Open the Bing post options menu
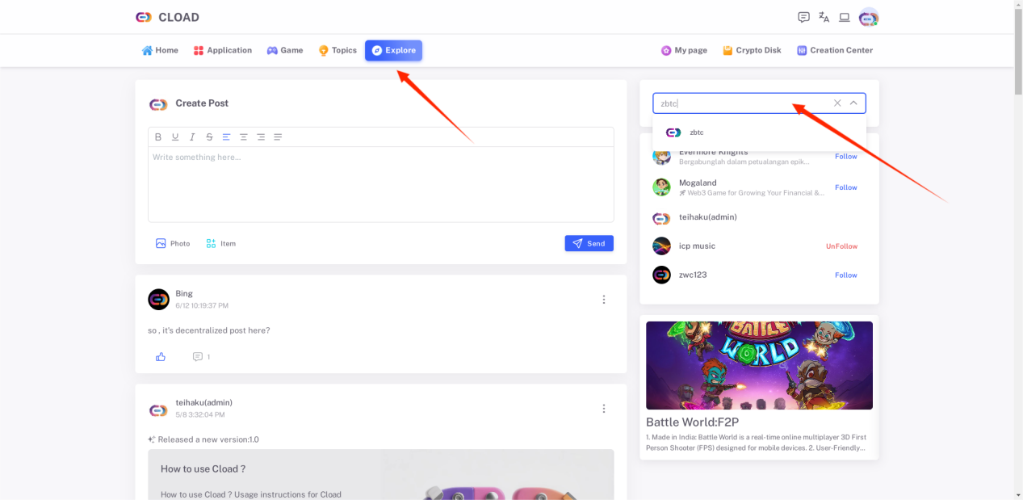Viewport: 1023px width, 500px height. pos(603,300)
